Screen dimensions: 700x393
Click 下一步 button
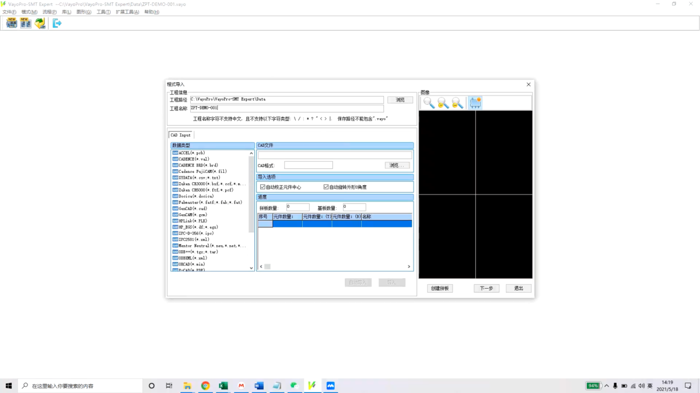pyautogui.click(x=487, y=288)
